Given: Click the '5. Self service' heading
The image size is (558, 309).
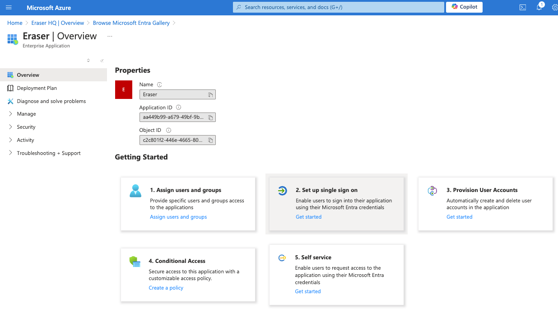Looking at the screenshot, I should (x=313, y=257).
